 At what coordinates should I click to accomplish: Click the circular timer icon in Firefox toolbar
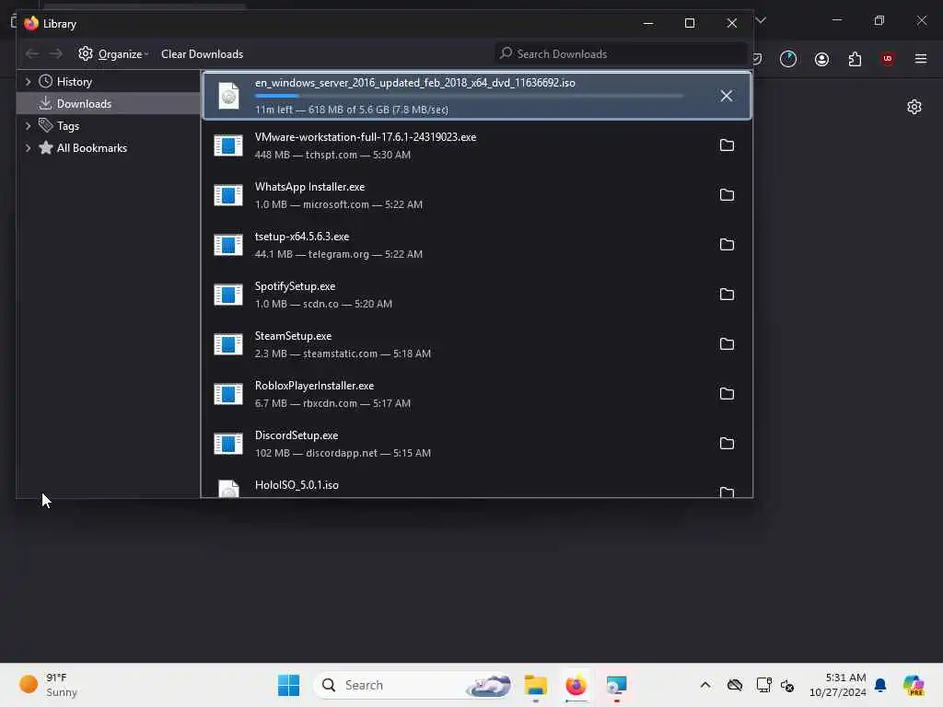click(788, 59)
